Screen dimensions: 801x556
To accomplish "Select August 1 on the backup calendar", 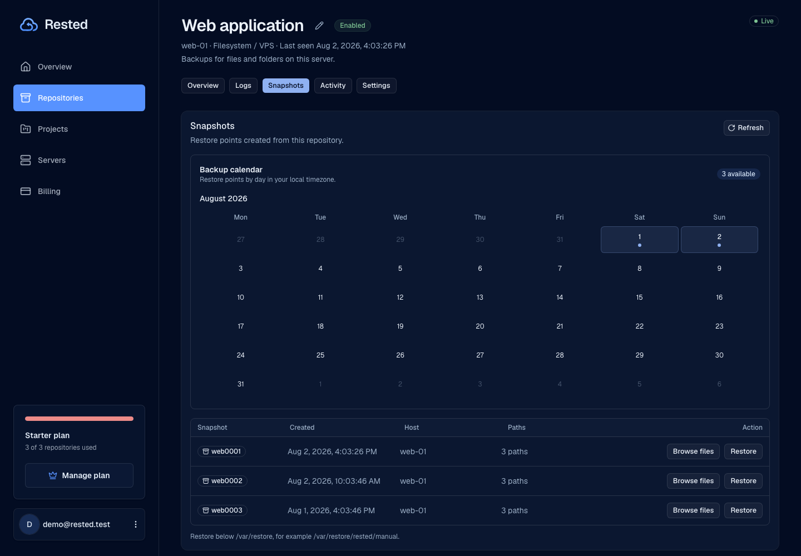I will [x=640, y=240].
